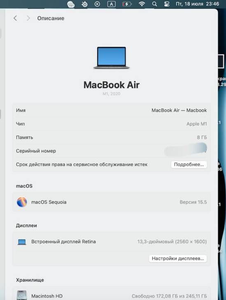Screen dimensions: 226x300
Task: Click the gear-like menu bar icon
Action: coord(84,4)
